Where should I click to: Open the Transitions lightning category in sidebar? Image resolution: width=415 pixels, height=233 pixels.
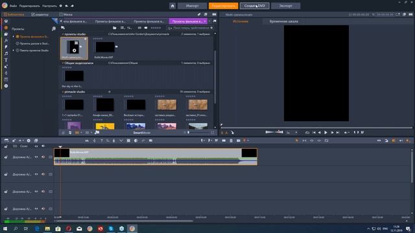[x=6, y=47]
